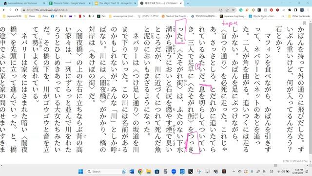Bookmark this page with the star icon

(233, 10)
